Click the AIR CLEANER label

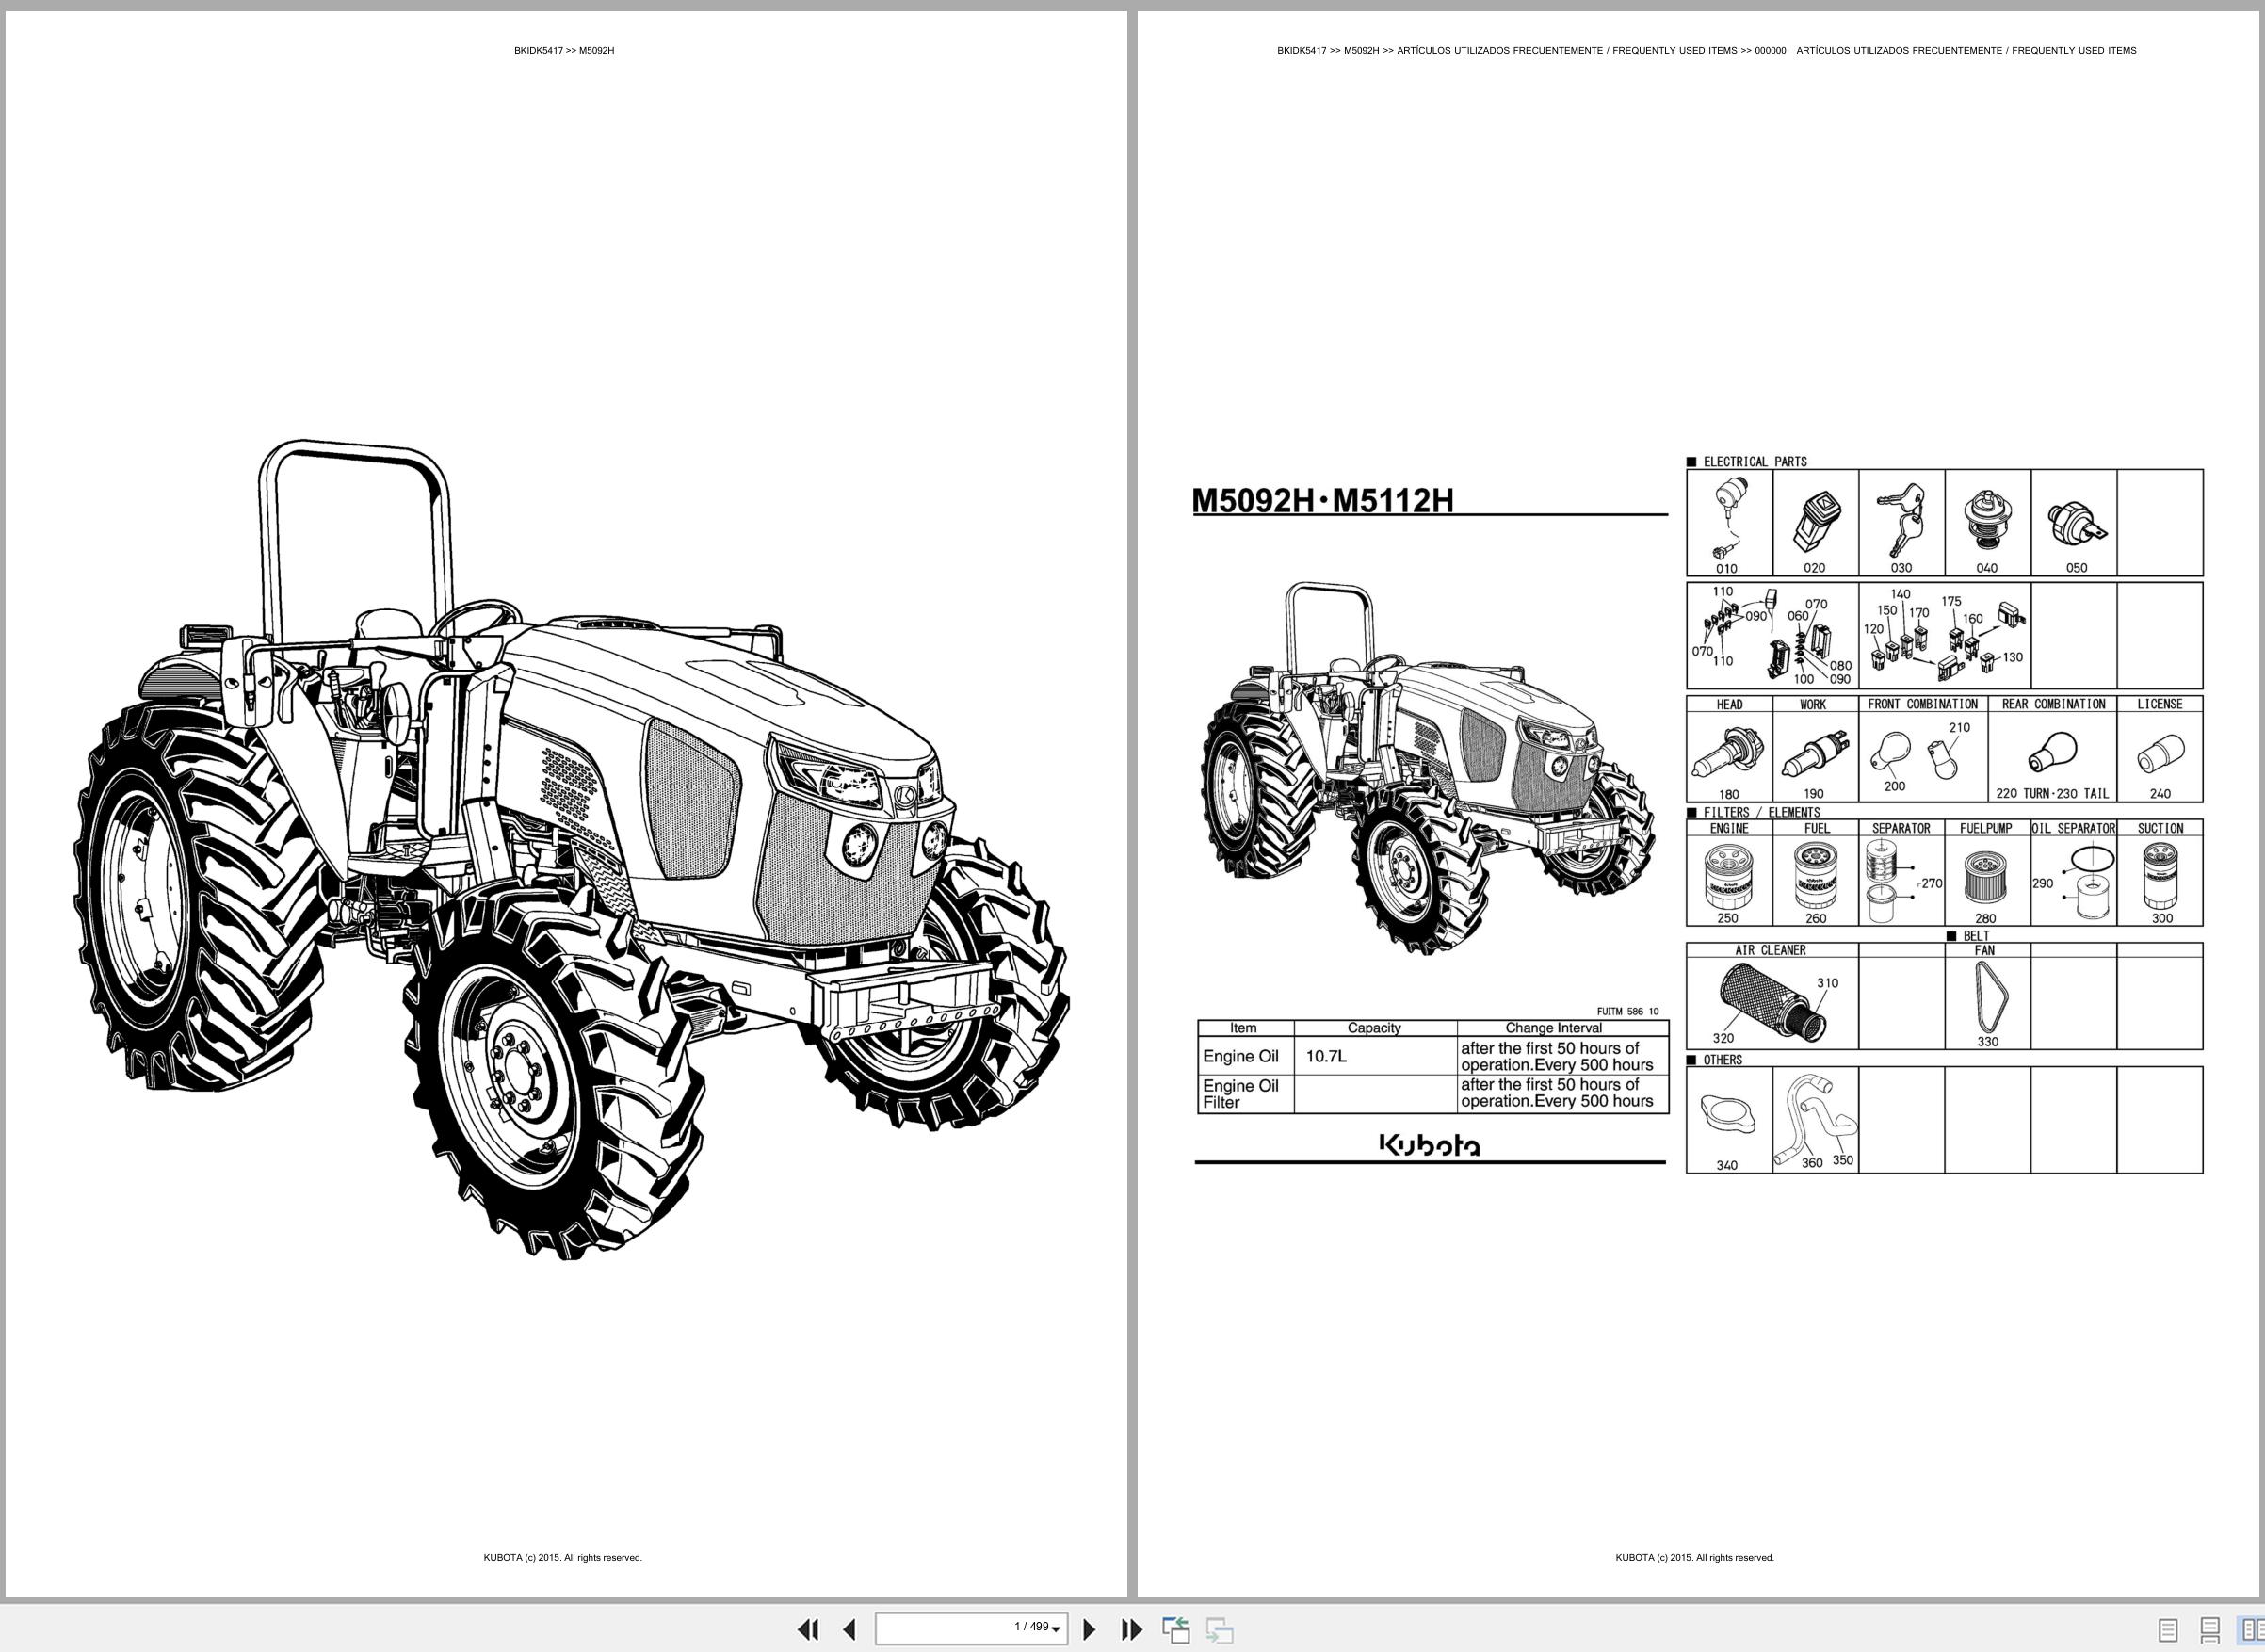(x=1770, y=950)
